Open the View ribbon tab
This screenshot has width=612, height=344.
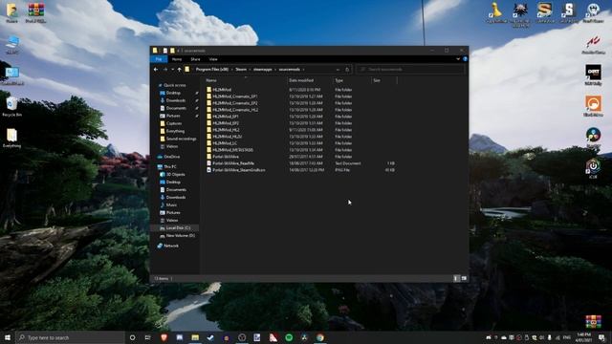[213, 59]
